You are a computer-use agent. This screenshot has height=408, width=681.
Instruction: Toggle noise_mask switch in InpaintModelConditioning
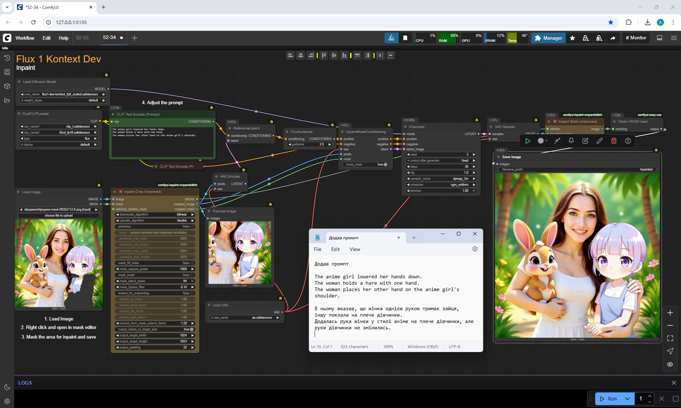point(385,164)
